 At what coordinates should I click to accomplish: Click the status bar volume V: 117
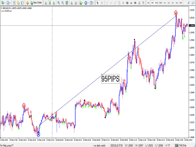tap(168, 145)
